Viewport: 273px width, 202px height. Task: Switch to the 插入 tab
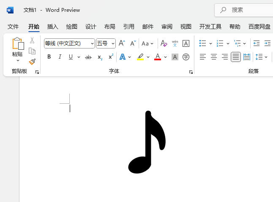pyautogui.click(x=52, y=27)
